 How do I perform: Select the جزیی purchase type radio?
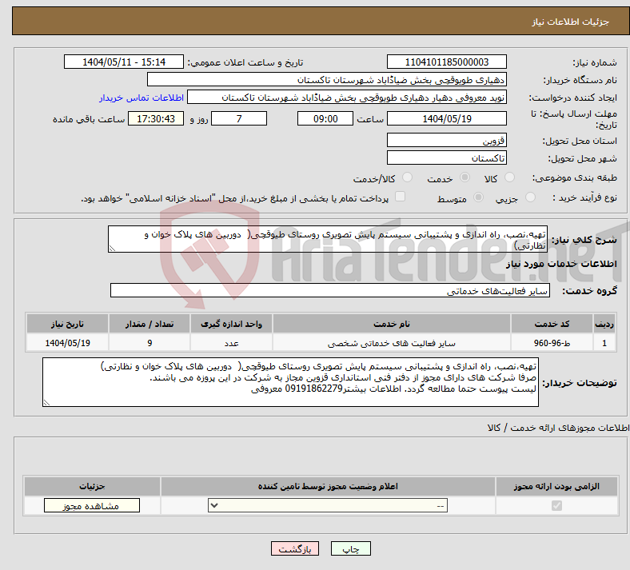click(530, 197)
